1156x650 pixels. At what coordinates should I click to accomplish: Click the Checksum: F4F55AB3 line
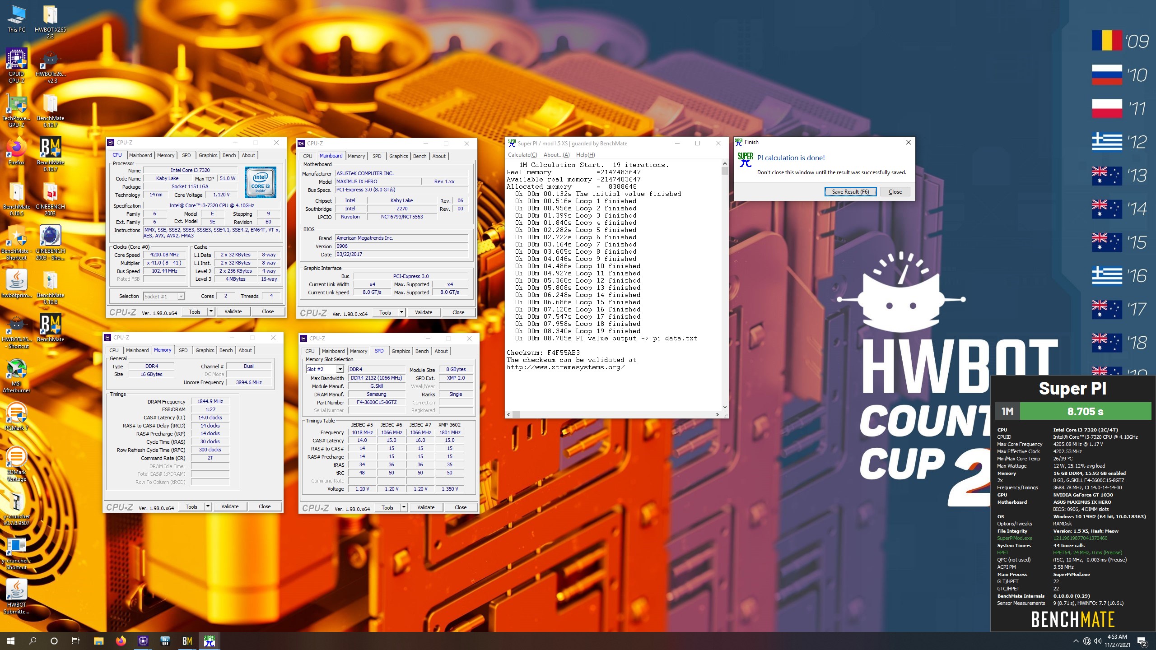click(x=543, y=353)
